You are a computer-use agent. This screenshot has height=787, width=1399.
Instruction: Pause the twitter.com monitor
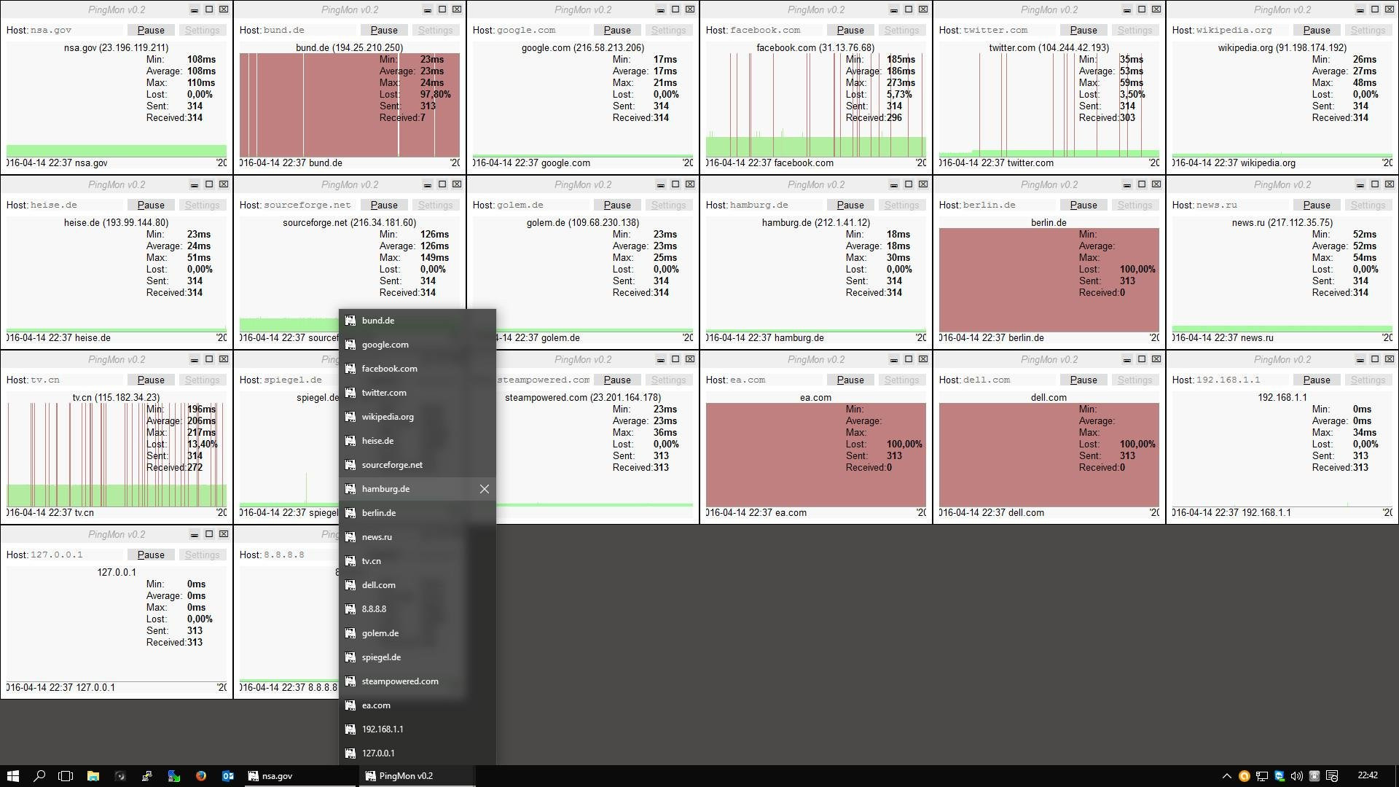coord(1083,31)
